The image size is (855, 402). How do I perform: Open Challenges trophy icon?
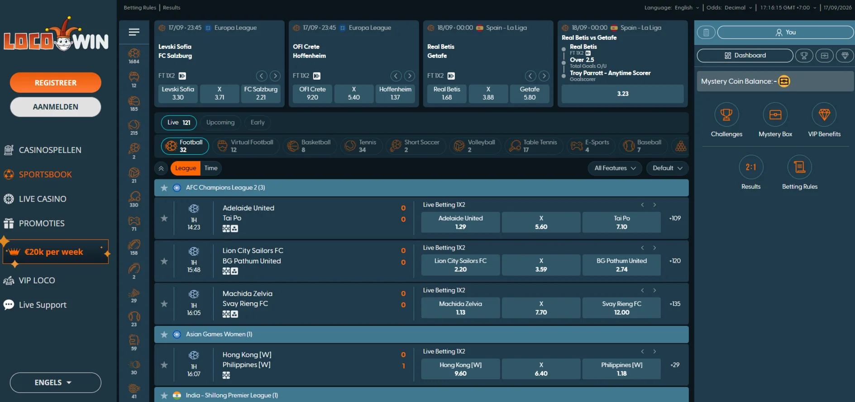click(726, 115)
